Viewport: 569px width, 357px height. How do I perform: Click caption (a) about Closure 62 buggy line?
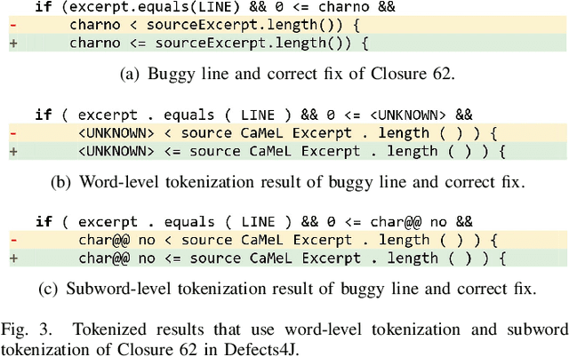[286, 75]
